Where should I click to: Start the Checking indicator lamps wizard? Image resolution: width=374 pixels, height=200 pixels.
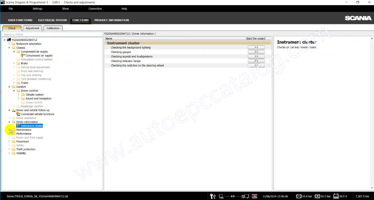click(256, 61)
